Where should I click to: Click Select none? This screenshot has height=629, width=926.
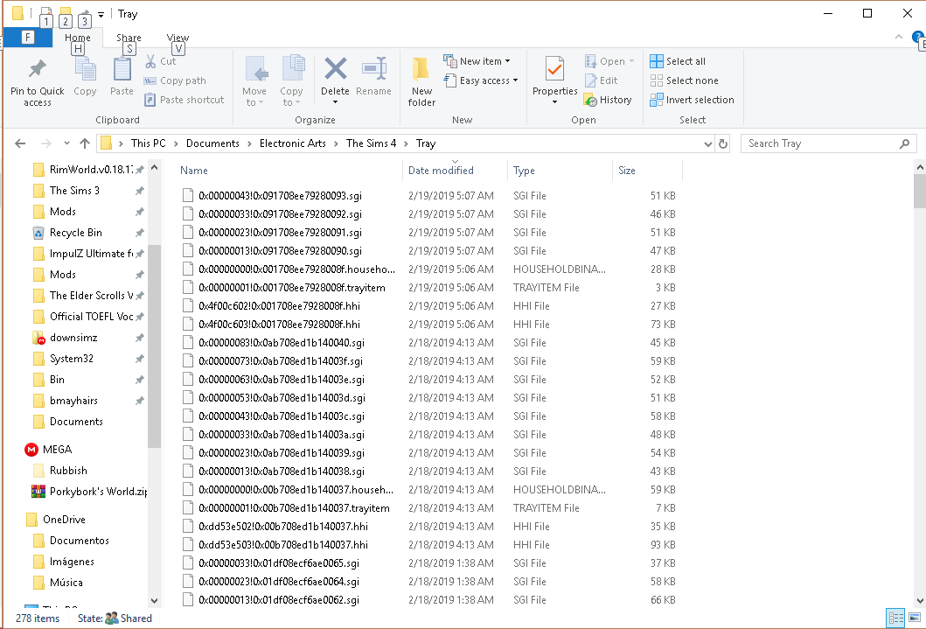click(684, 80)
